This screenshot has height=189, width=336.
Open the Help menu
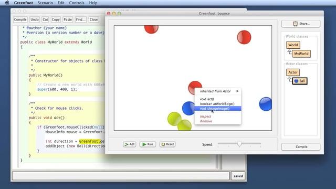93,3
